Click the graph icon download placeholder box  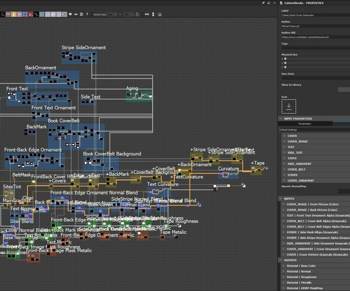[289, 107]
